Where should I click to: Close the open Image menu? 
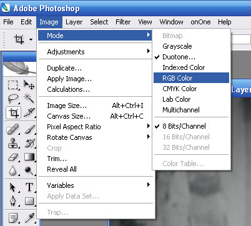[49, 22]
